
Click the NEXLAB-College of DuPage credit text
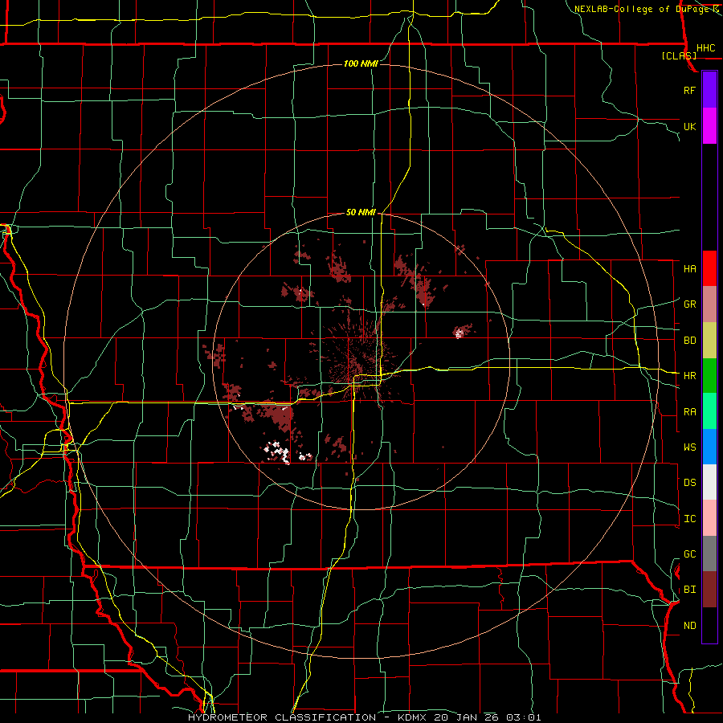point(643,9)
